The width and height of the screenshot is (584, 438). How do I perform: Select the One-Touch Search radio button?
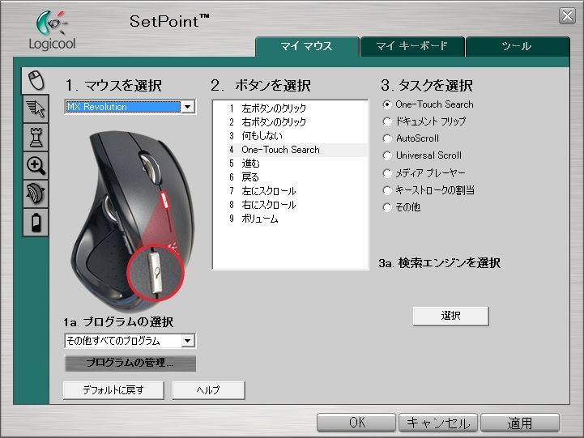[x=387, y=104]
